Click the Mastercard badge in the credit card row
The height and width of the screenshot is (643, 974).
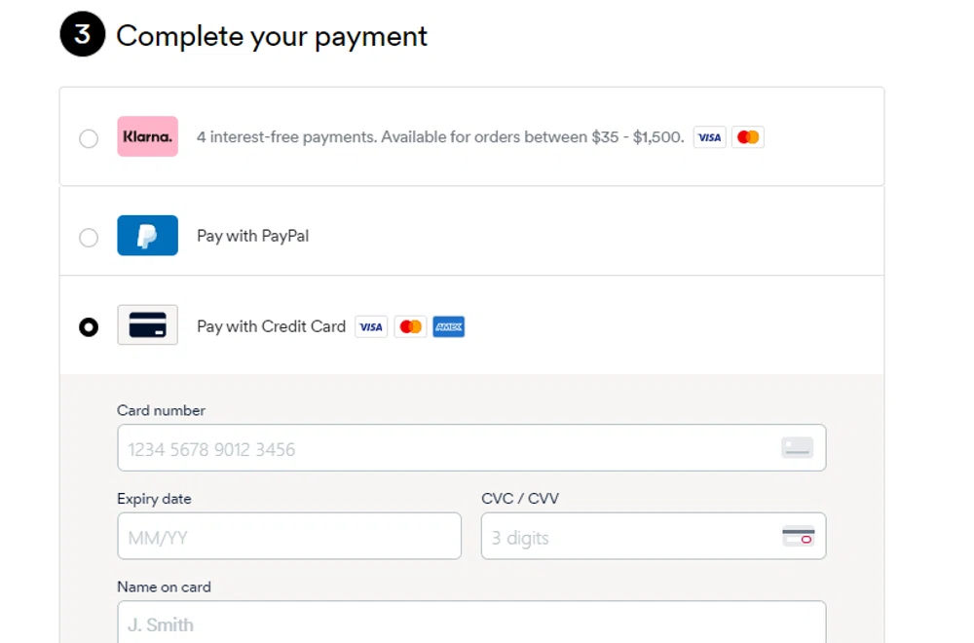coord(410,326)
